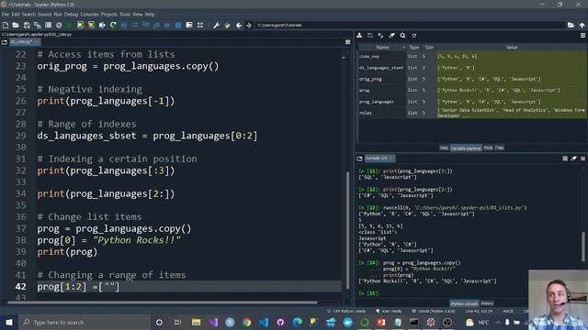Open File Explorer from the taskbar
Image resolution: width=588 pixels, height=330 pixels.
point(196,322)
